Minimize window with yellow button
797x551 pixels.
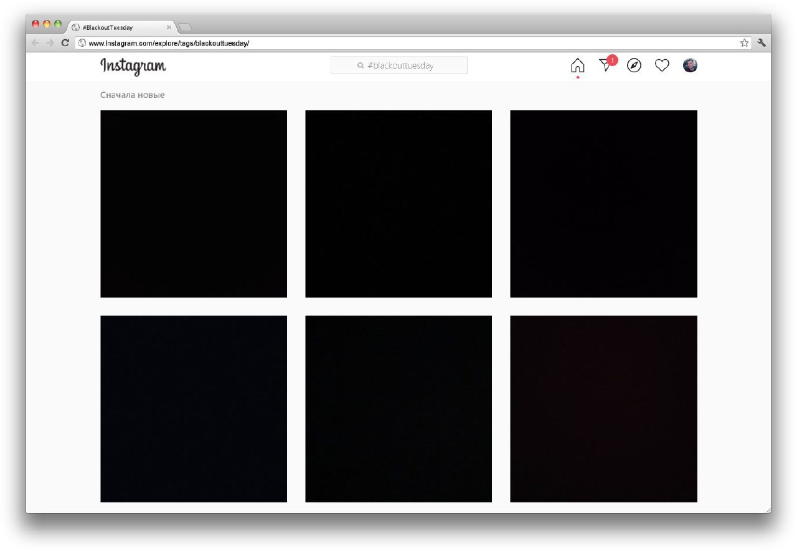[x=47, y=24]
